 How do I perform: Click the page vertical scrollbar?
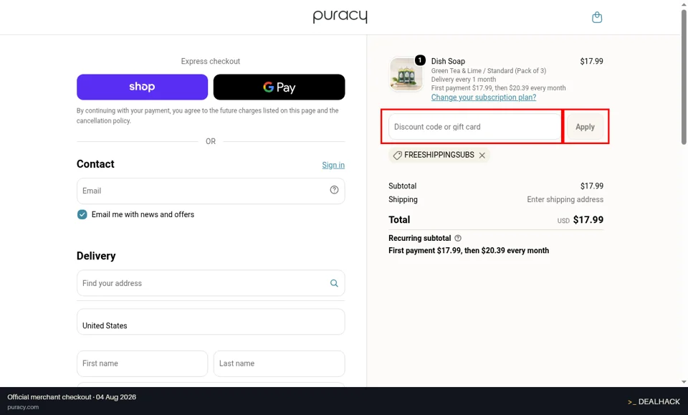[684, 77]
